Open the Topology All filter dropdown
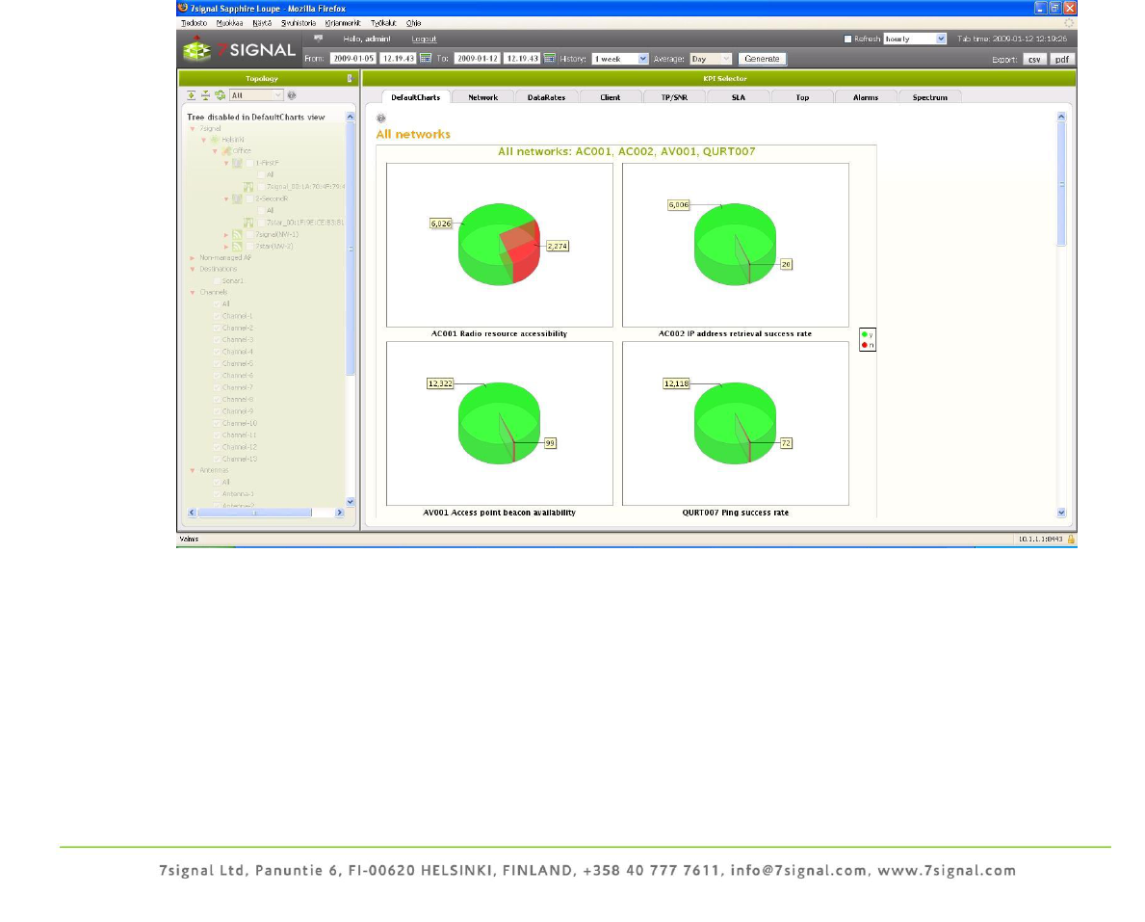This screenshot has width=1145, height=922. click(256, 95)
